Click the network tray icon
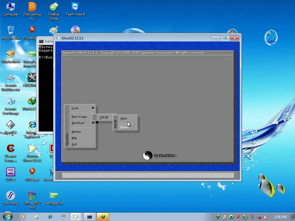 click(259, 217)
